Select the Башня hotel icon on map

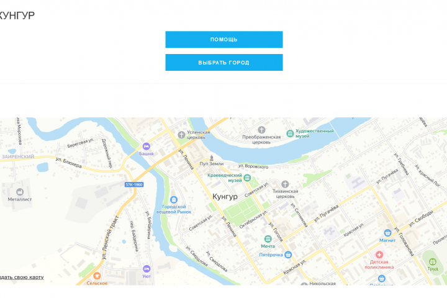click(147, 147)
